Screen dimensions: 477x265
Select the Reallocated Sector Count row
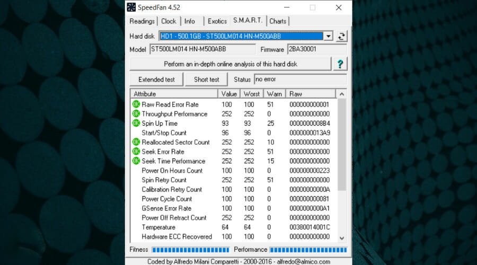[234, 142]
